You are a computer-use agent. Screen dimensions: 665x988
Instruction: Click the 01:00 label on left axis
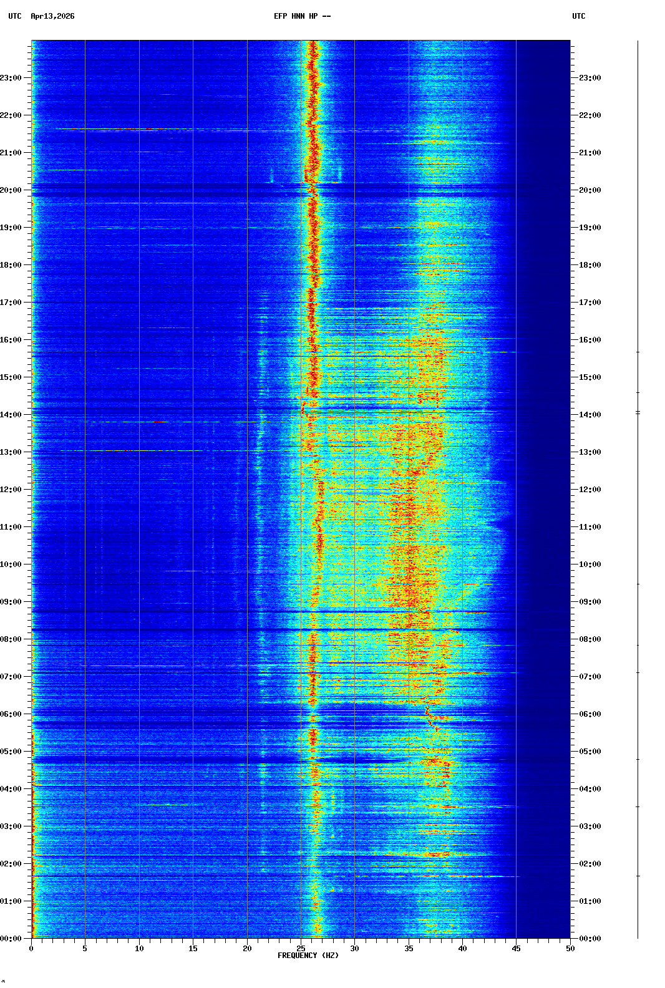click(11, 901)
